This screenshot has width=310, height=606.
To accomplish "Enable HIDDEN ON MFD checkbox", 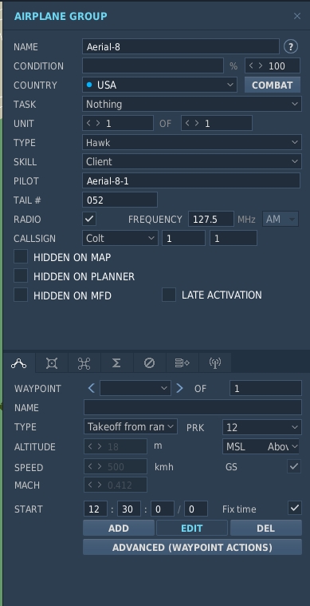I will [x=21, y=295].
